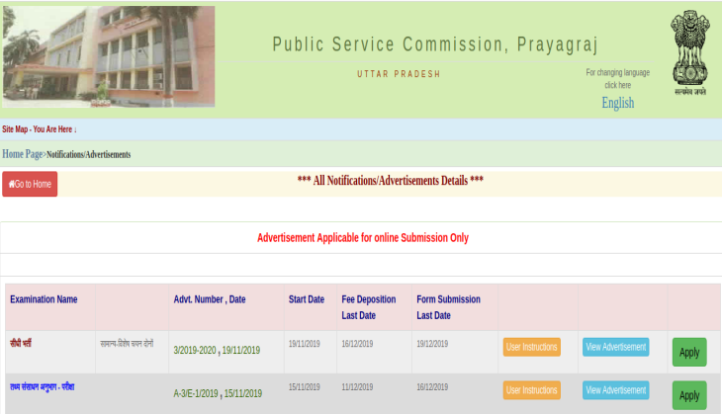Screen dimensions: 722x414
Task: Click the UTTAR PRADESH subtitle
Action: 399,74
